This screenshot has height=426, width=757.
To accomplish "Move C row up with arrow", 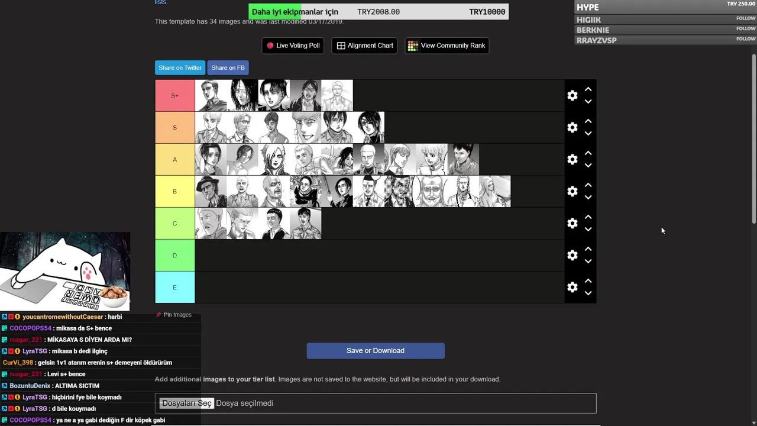I will 588,217.
